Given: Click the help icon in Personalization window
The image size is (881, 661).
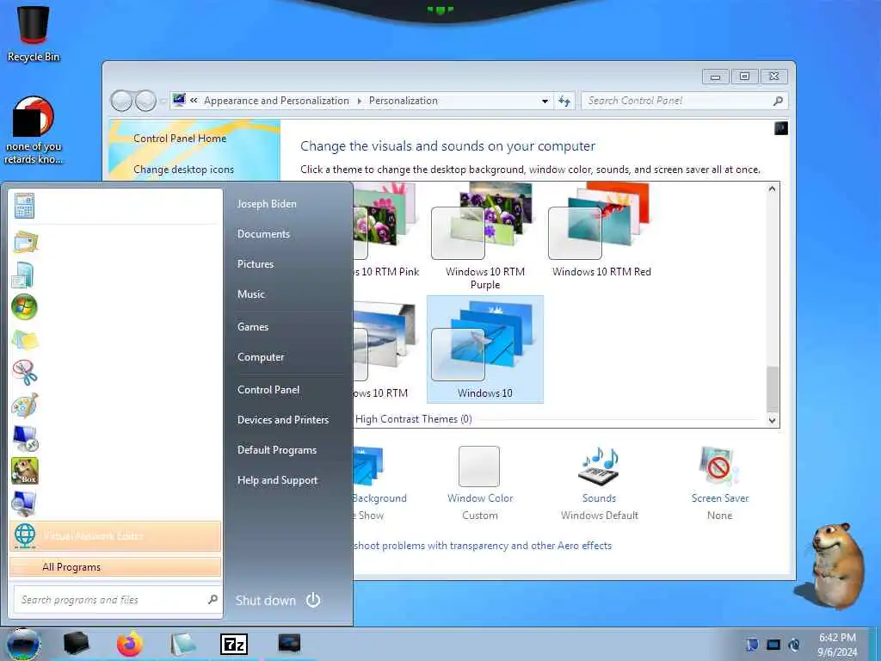Looking at the screenshot, I should pos(781,128).
